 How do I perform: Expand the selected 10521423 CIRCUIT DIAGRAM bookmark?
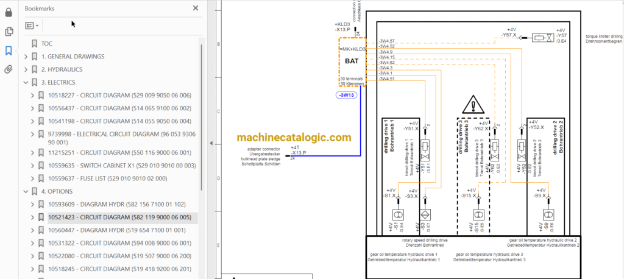pos(33,217)
